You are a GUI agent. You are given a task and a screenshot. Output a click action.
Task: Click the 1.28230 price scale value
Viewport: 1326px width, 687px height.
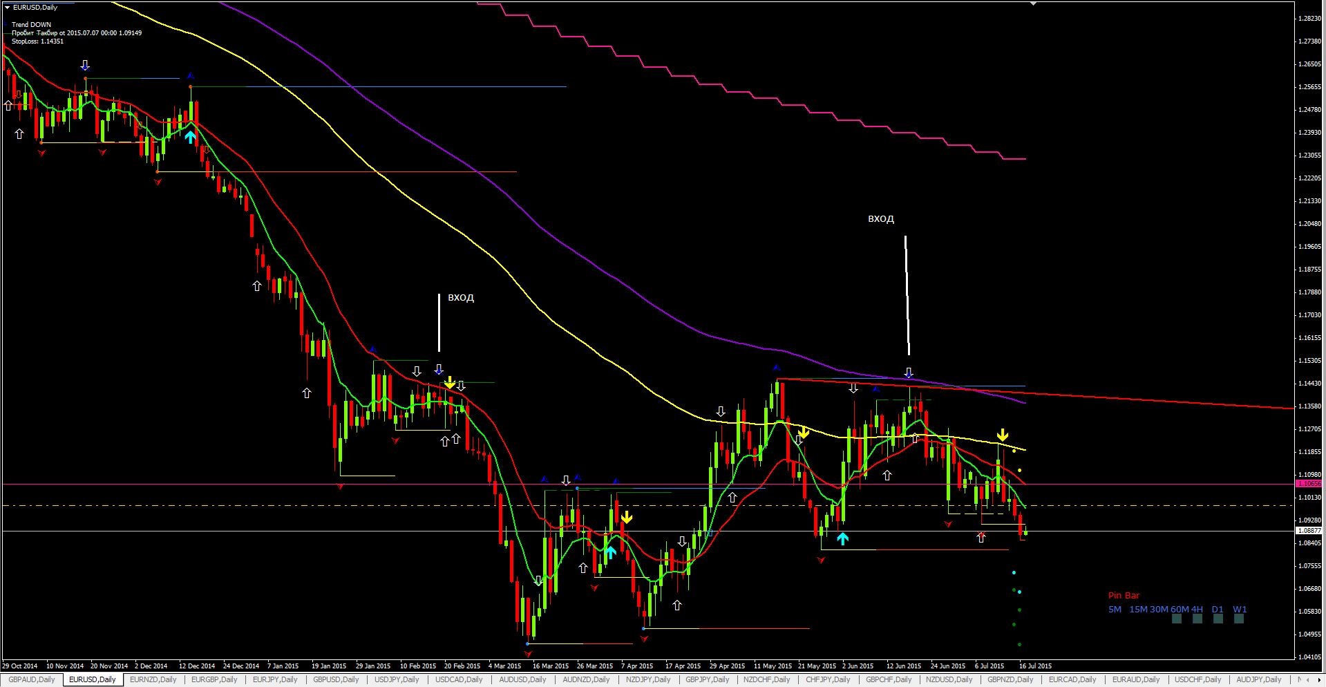pyautogui.click(x=1310, y=18)
